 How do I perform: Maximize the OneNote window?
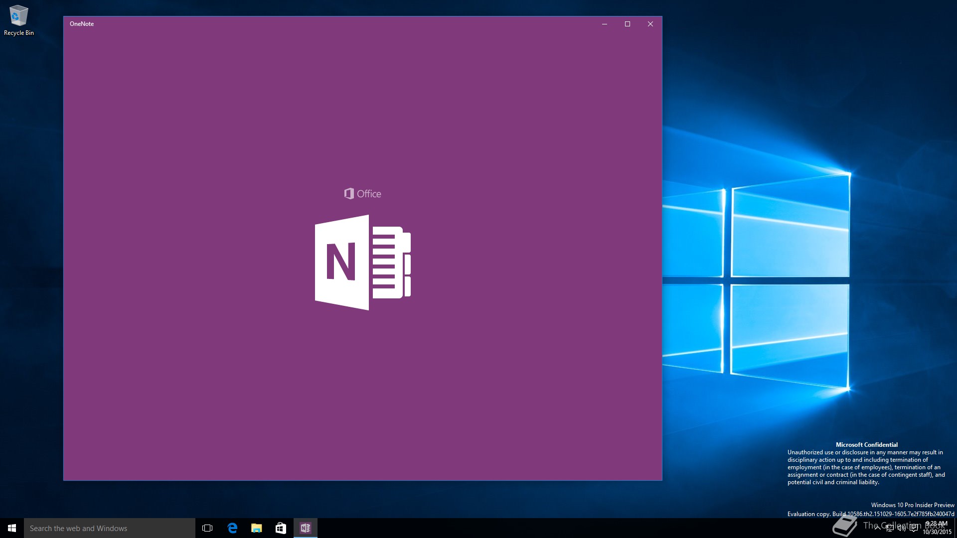(x=628, y=24)
